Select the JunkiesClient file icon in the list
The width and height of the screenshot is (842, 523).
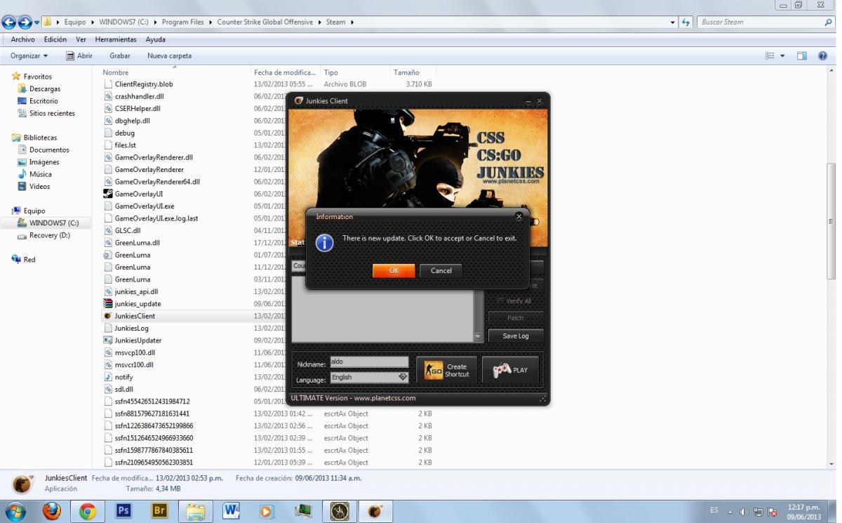(108, 316)
